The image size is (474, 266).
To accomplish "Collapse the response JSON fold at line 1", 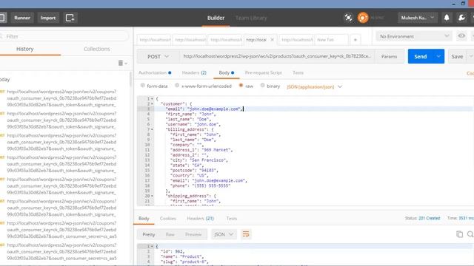I will (x=152, y=246).
